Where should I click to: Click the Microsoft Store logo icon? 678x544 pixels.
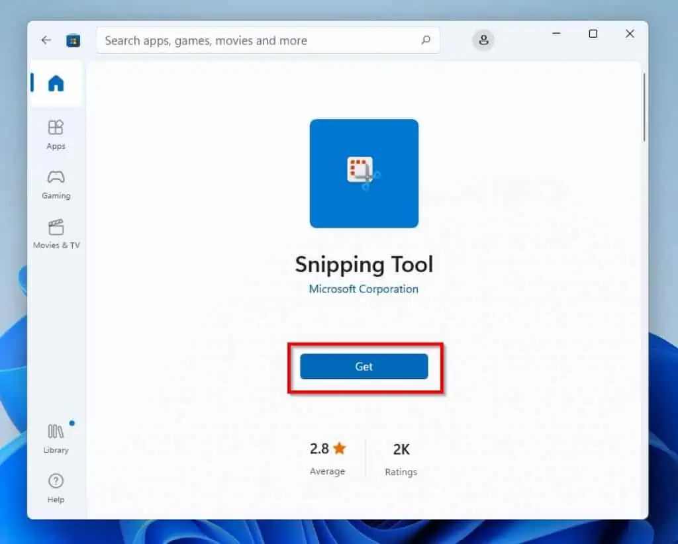coord(73,40)
